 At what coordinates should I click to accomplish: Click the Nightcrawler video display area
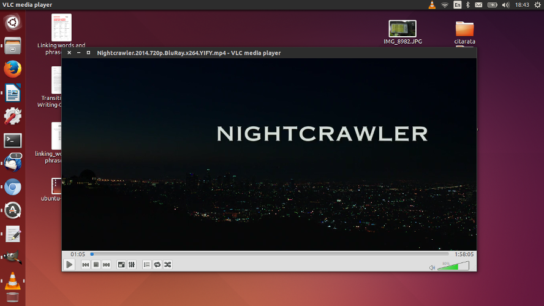269,154
